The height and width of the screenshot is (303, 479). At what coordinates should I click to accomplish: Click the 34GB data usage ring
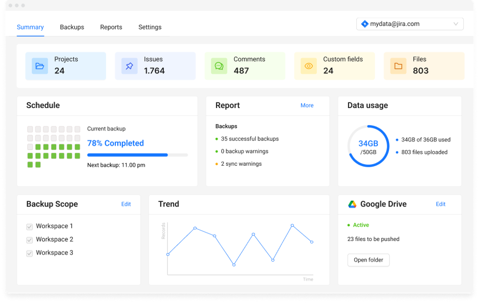pos(368,146)
